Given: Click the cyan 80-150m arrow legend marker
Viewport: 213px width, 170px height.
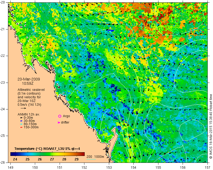Looking at the screenshot, I should 21,124.
